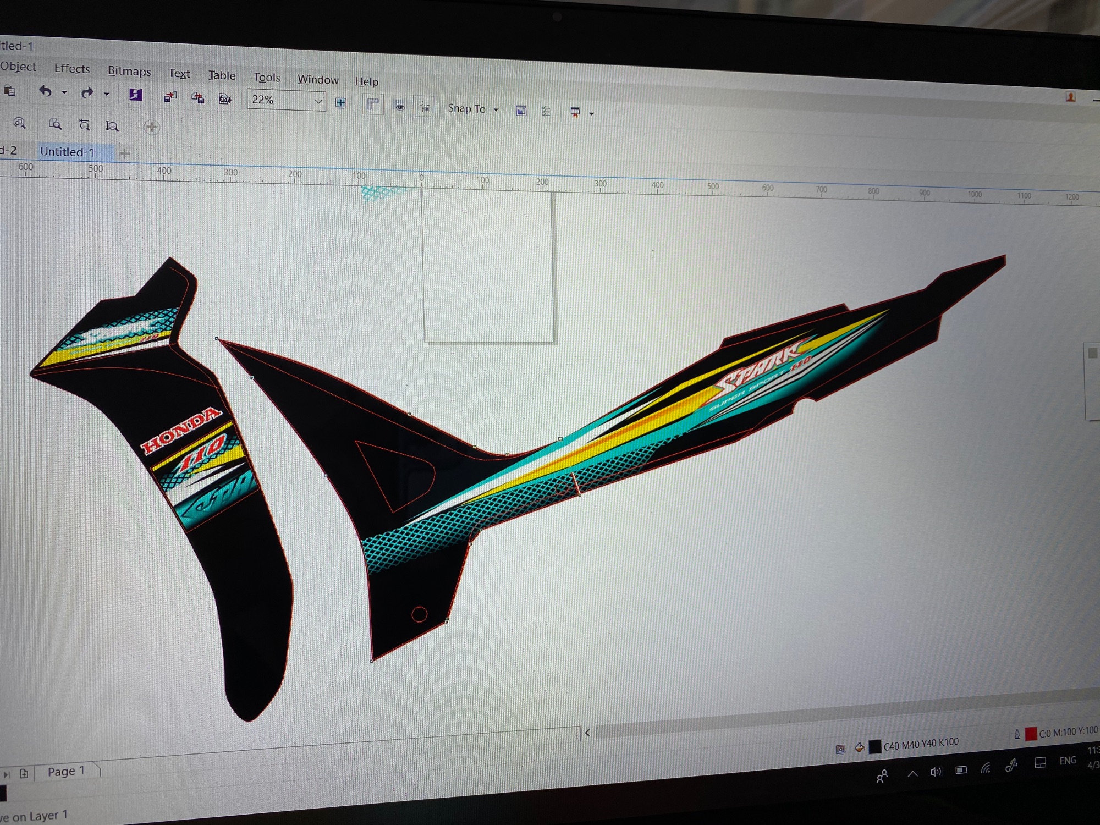Open the Table menu

point(222,75)
